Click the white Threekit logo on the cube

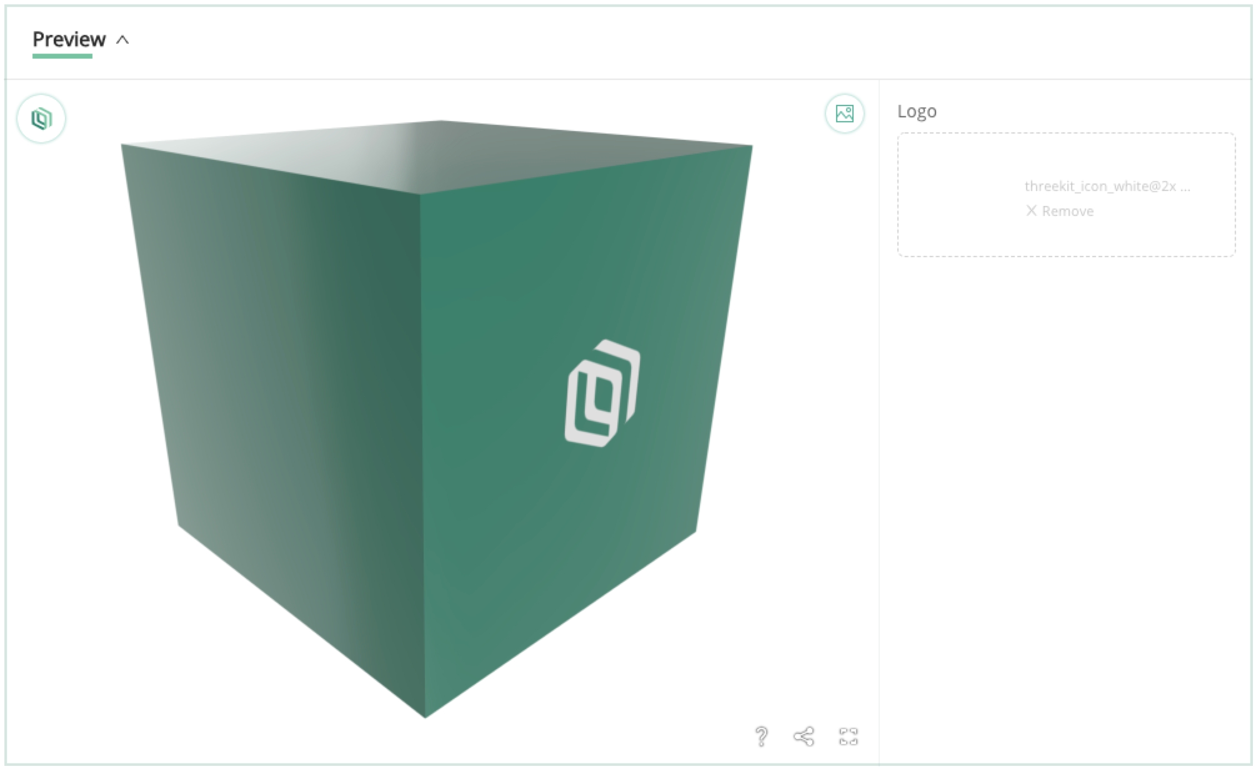point(602,393)
